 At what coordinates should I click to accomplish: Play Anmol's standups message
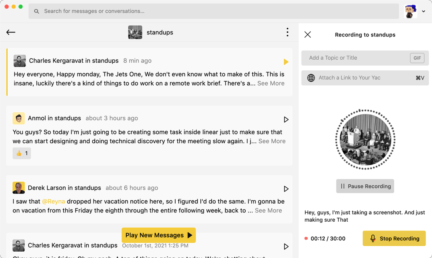click(286, 119)
